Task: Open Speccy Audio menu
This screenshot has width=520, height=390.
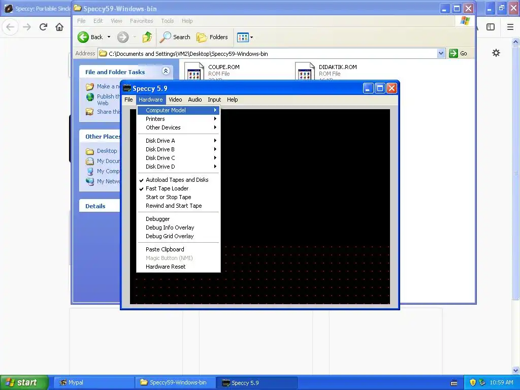Action: tap(194, 100)
